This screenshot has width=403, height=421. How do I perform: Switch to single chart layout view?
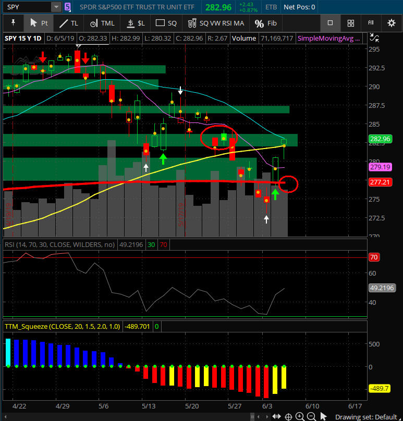tap(330, 23)
